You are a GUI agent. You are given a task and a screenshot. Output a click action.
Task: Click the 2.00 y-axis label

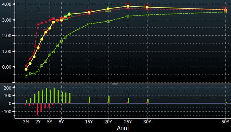point(7,36)
